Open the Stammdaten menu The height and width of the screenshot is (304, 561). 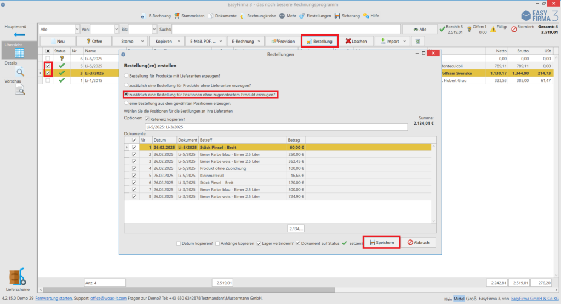coord(189,16)
